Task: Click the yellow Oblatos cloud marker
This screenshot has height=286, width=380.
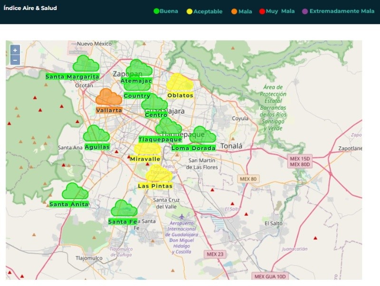Action: click(x=180, y=83)
